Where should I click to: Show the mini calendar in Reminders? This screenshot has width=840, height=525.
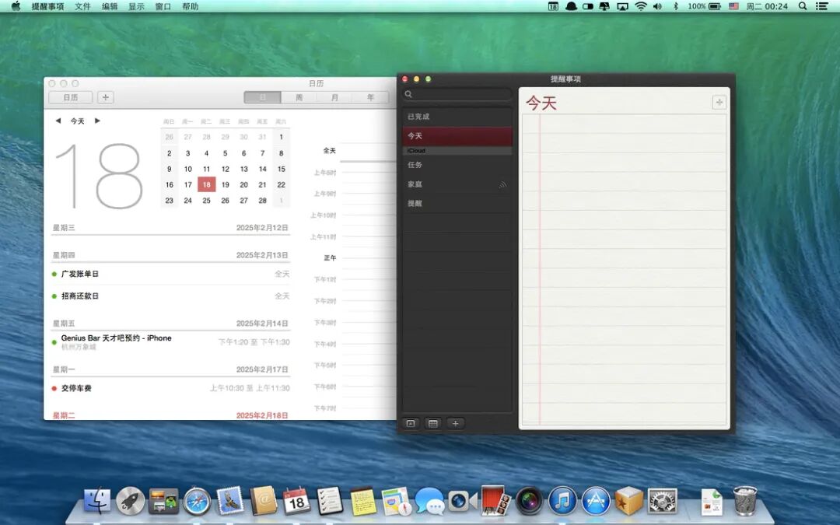click(x=433, y=423)
